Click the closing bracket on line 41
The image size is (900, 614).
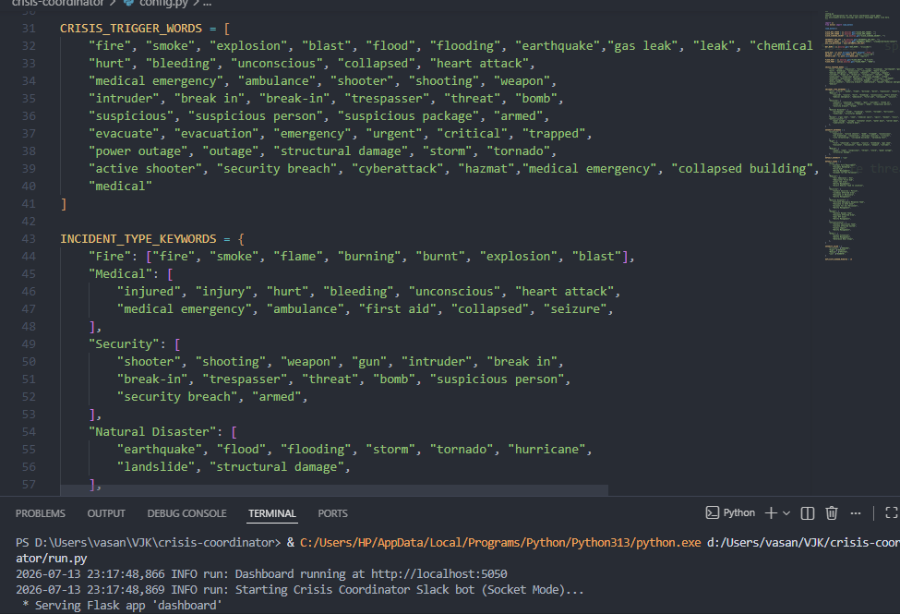point(64,204)
